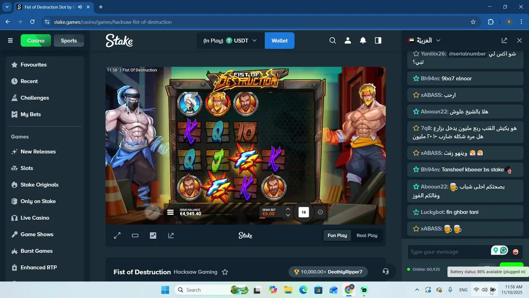529x298 pixels.
Task: Open the in-game hamburger menu
Action: [170, 212]
